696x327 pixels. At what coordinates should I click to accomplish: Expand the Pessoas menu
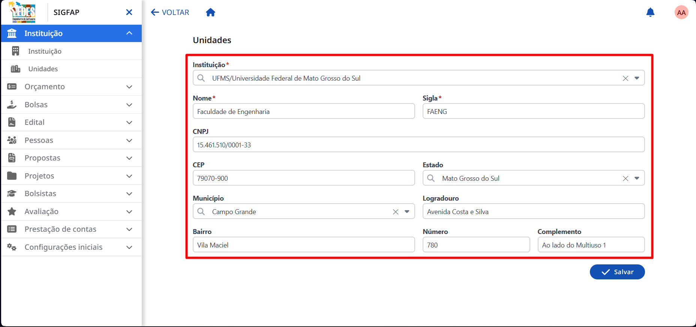coord(71,140)
